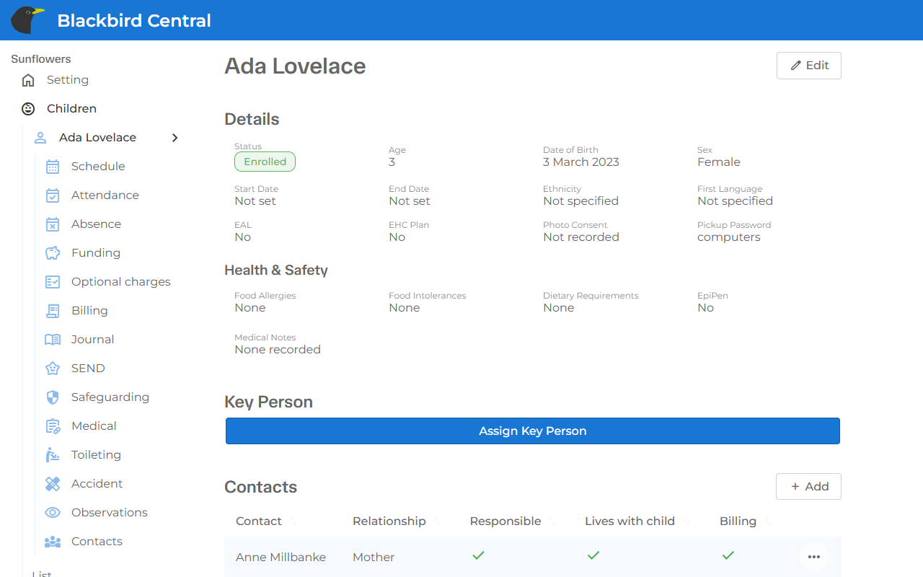Click the Photo Consent value Not recorded
Screen dimensions: 923x577
click(581, 237)
